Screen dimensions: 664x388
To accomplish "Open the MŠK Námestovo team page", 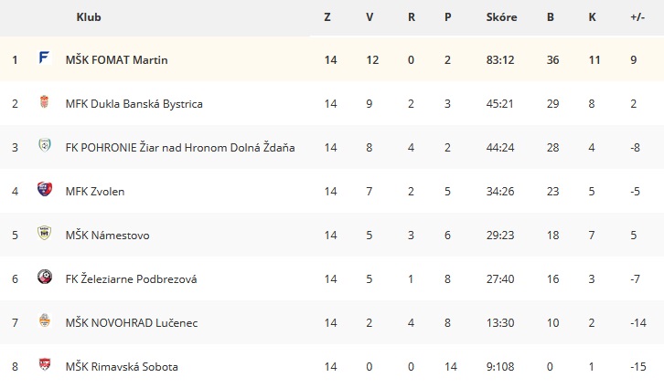I will click(108, 235).
